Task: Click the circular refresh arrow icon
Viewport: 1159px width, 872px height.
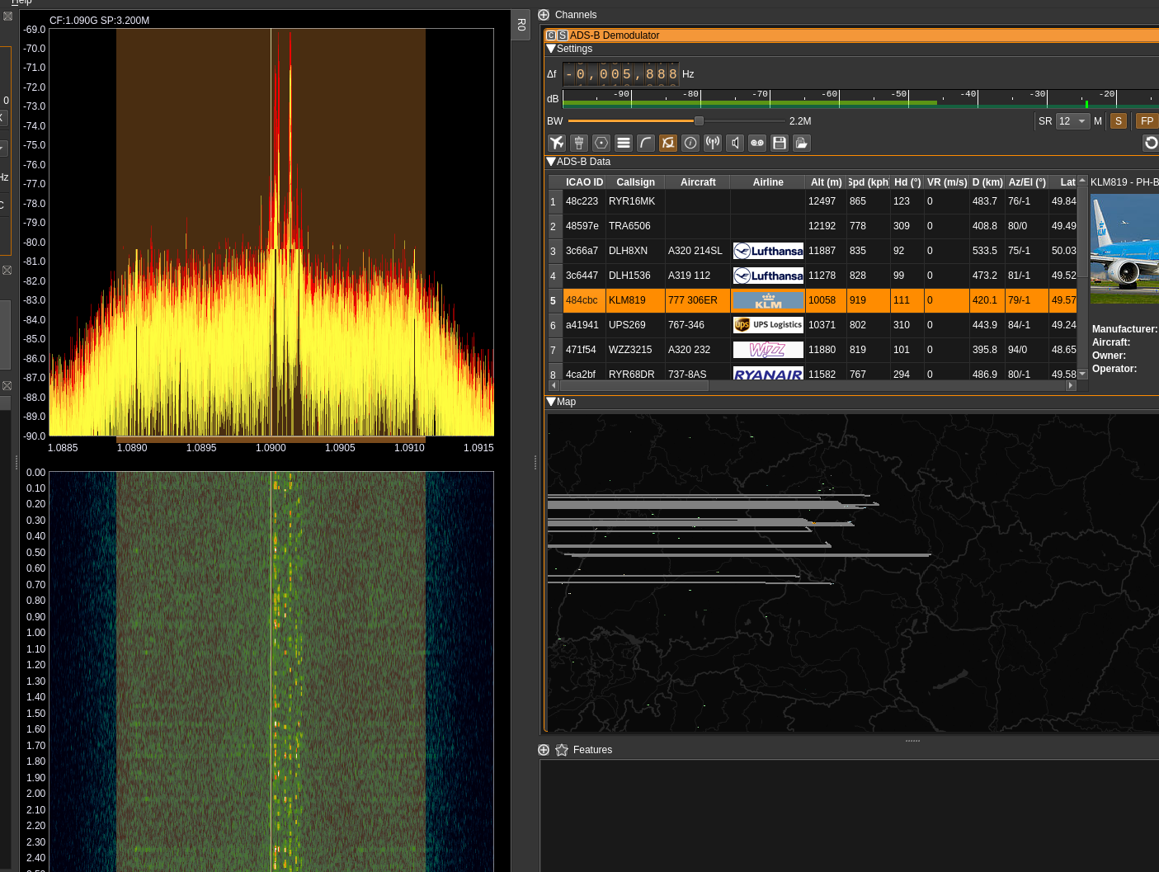Action: tap(1150, 143)
